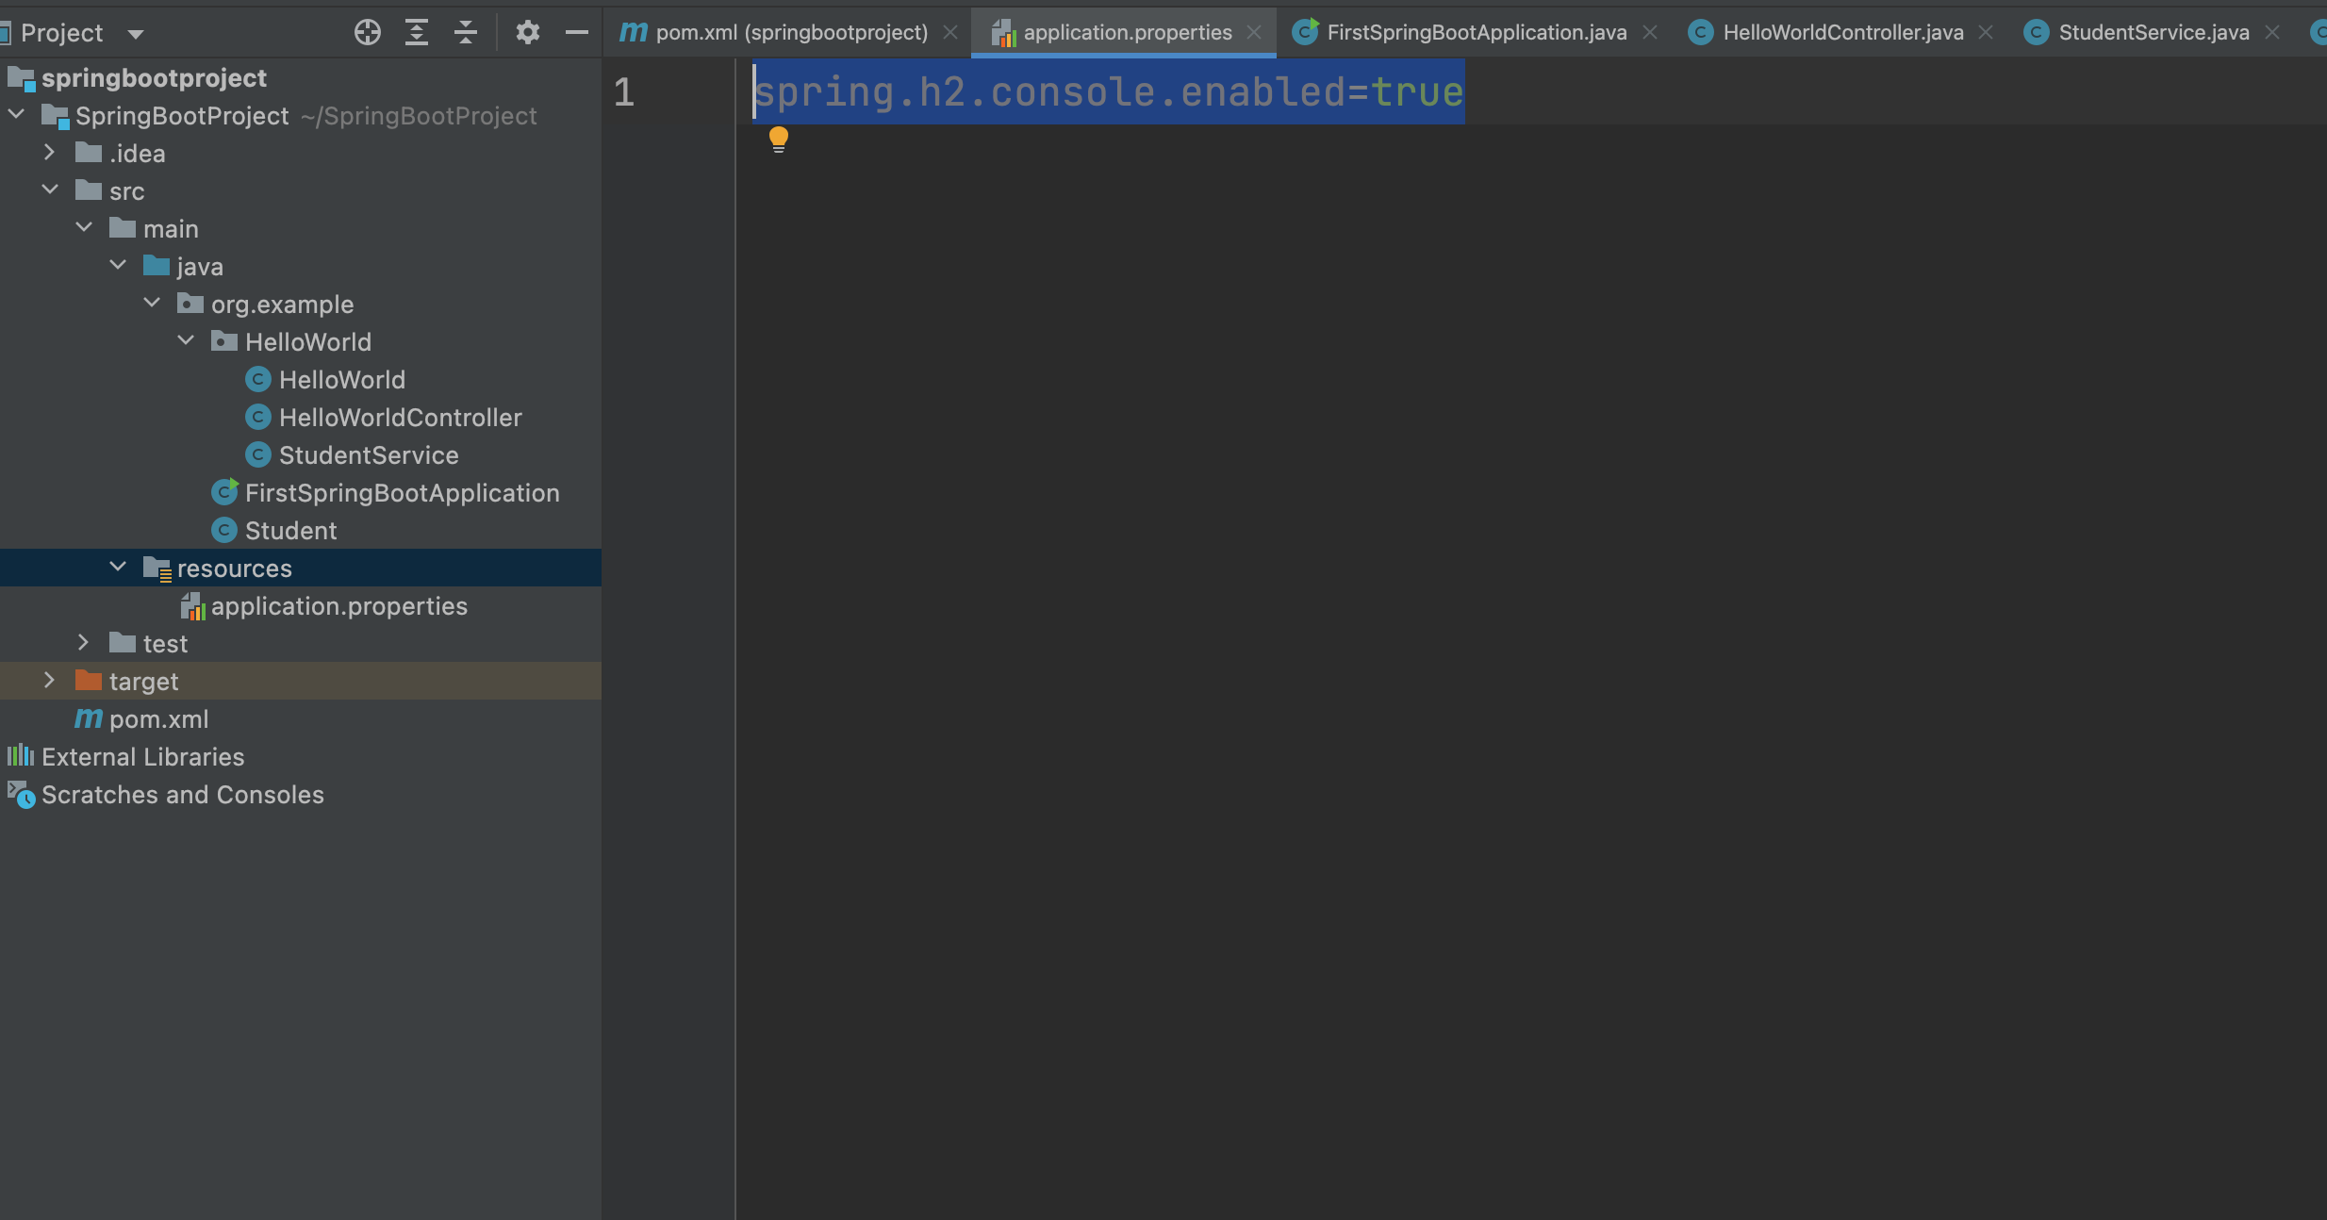Screen dimensions: 2327x1220
Task: Select StudentService class in tree
Action: click(x=369, y=455)
